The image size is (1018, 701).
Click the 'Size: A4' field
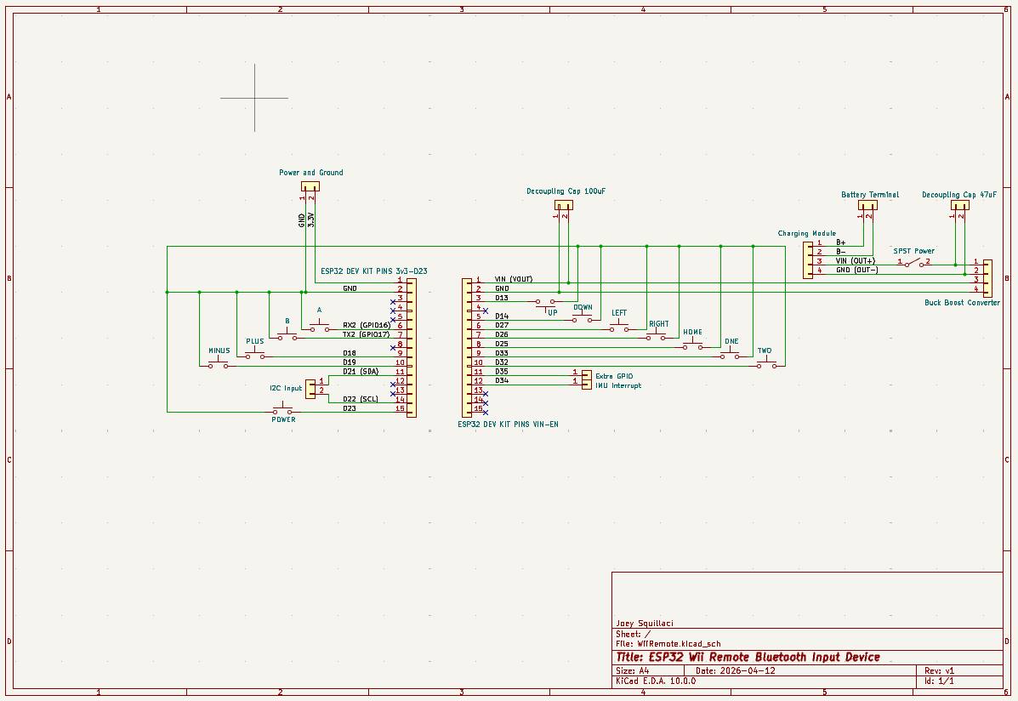tap(633, 670)
